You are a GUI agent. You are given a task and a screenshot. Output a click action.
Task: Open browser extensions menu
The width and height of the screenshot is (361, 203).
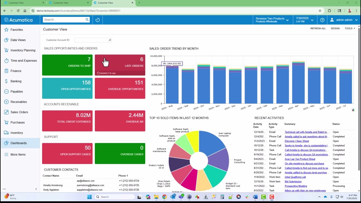tap(329, 11)
